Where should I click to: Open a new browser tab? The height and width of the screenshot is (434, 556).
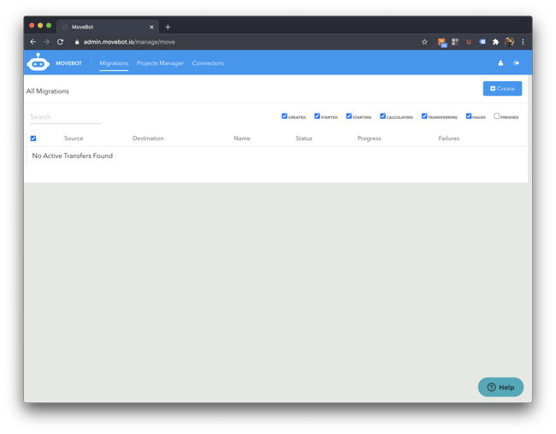click(x=168, y=27)
